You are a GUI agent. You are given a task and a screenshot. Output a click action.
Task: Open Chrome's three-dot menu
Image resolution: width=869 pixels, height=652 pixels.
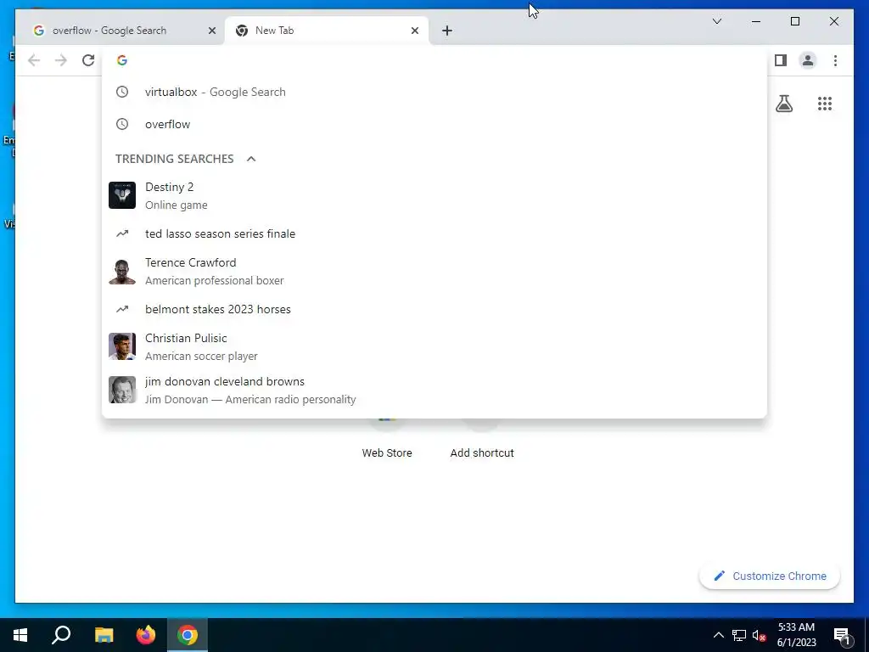pos(835,60)
